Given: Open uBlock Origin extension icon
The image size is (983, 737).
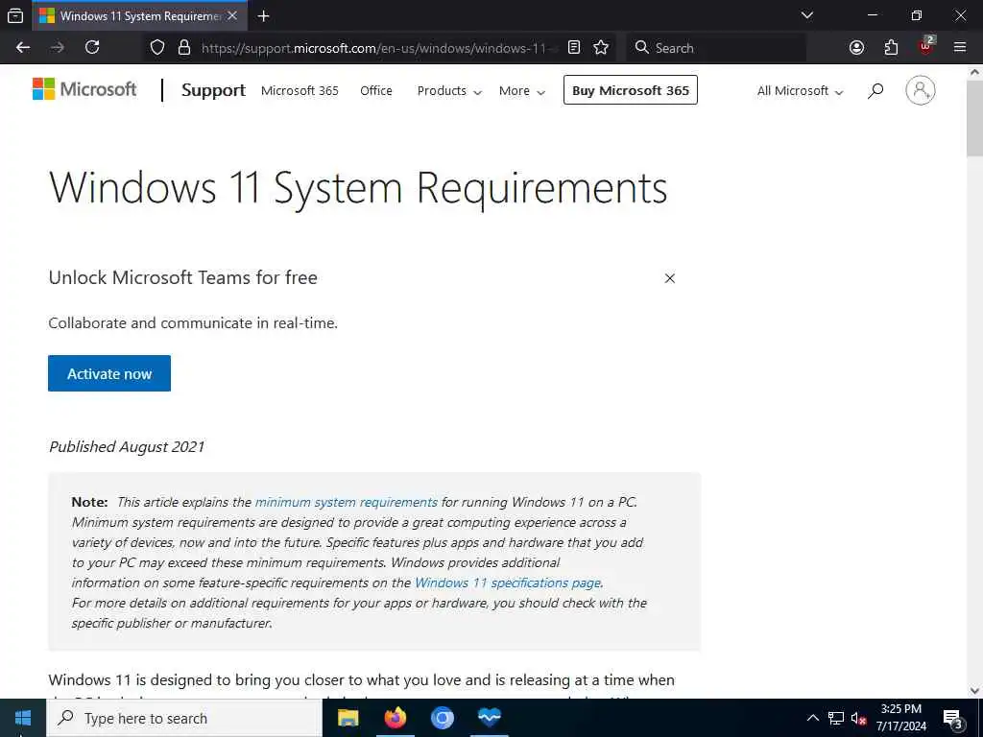Looking at the screenshot, I should coord(926,46).
